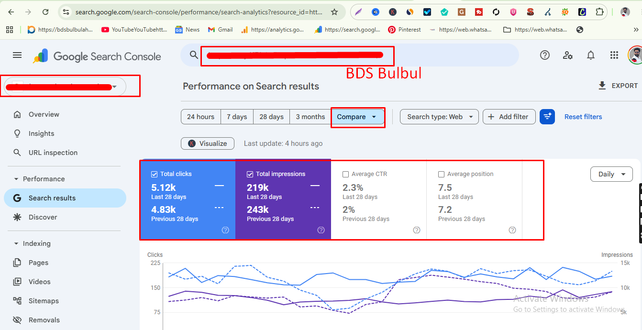
Task: Open the analytics.go... bookmark
Action: click(x=273, y=30)
